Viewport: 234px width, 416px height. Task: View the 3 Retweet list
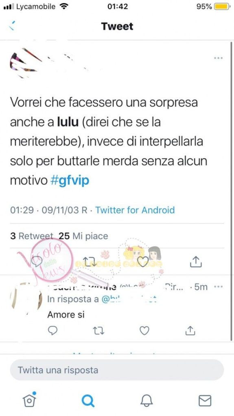point(32,236)
